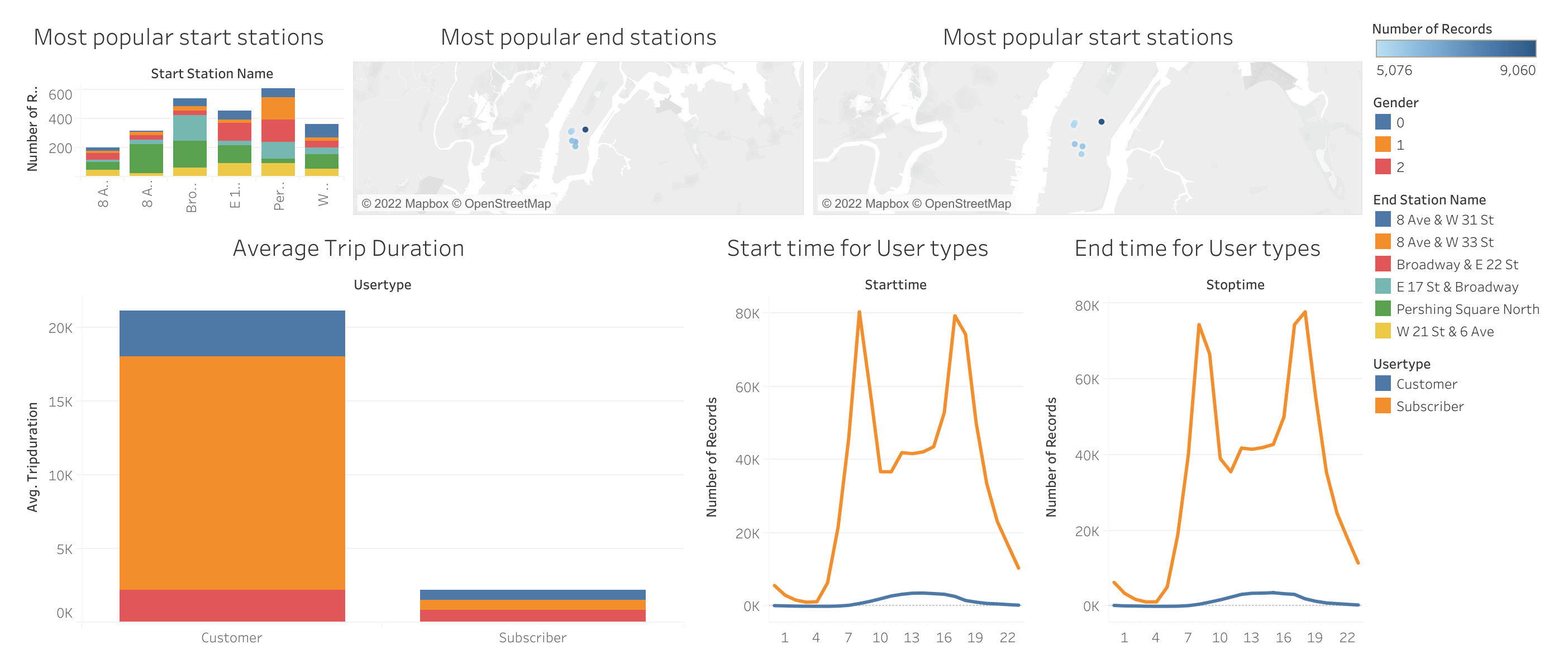
Task: Click the Subscriber usertype legend item
Action: tap(1429, 407)
